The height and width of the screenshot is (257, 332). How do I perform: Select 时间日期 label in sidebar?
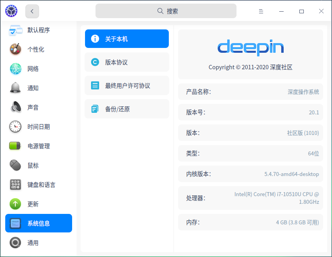click(x=39, y=127)
